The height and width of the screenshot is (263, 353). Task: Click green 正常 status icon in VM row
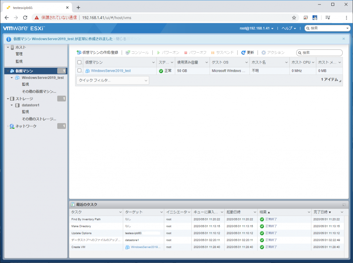coord(161,71)
